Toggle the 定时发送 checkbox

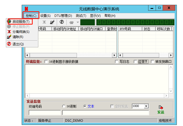point(112,106)
